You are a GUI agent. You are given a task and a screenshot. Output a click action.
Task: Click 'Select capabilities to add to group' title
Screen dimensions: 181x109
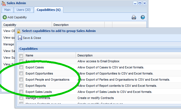click(59, 31)
